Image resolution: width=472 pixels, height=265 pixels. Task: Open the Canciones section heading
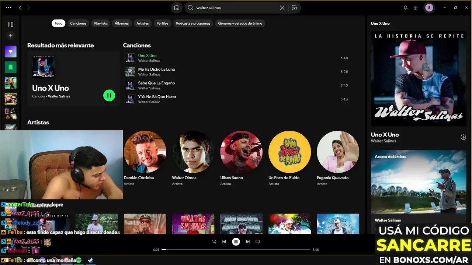click(x=137, y=45)
